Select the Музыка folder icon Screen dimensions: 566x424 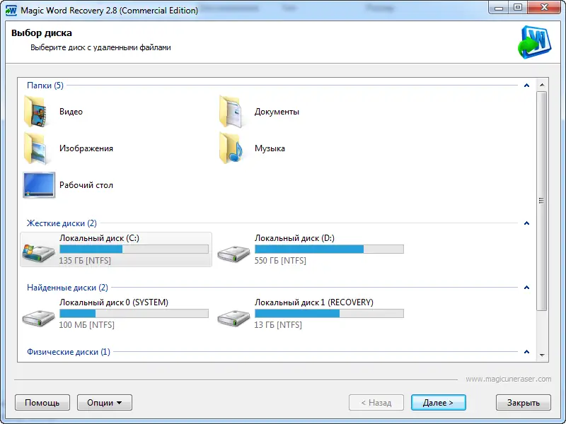coord(231,148)
